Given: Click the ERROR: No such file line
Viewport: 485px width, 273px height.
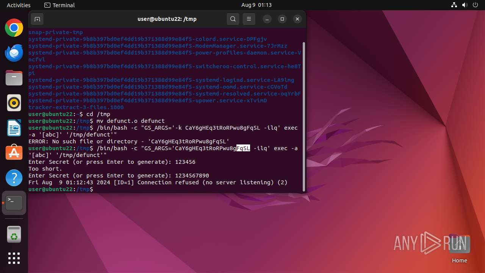Looking at the screenshot, I should coord(129,141).
